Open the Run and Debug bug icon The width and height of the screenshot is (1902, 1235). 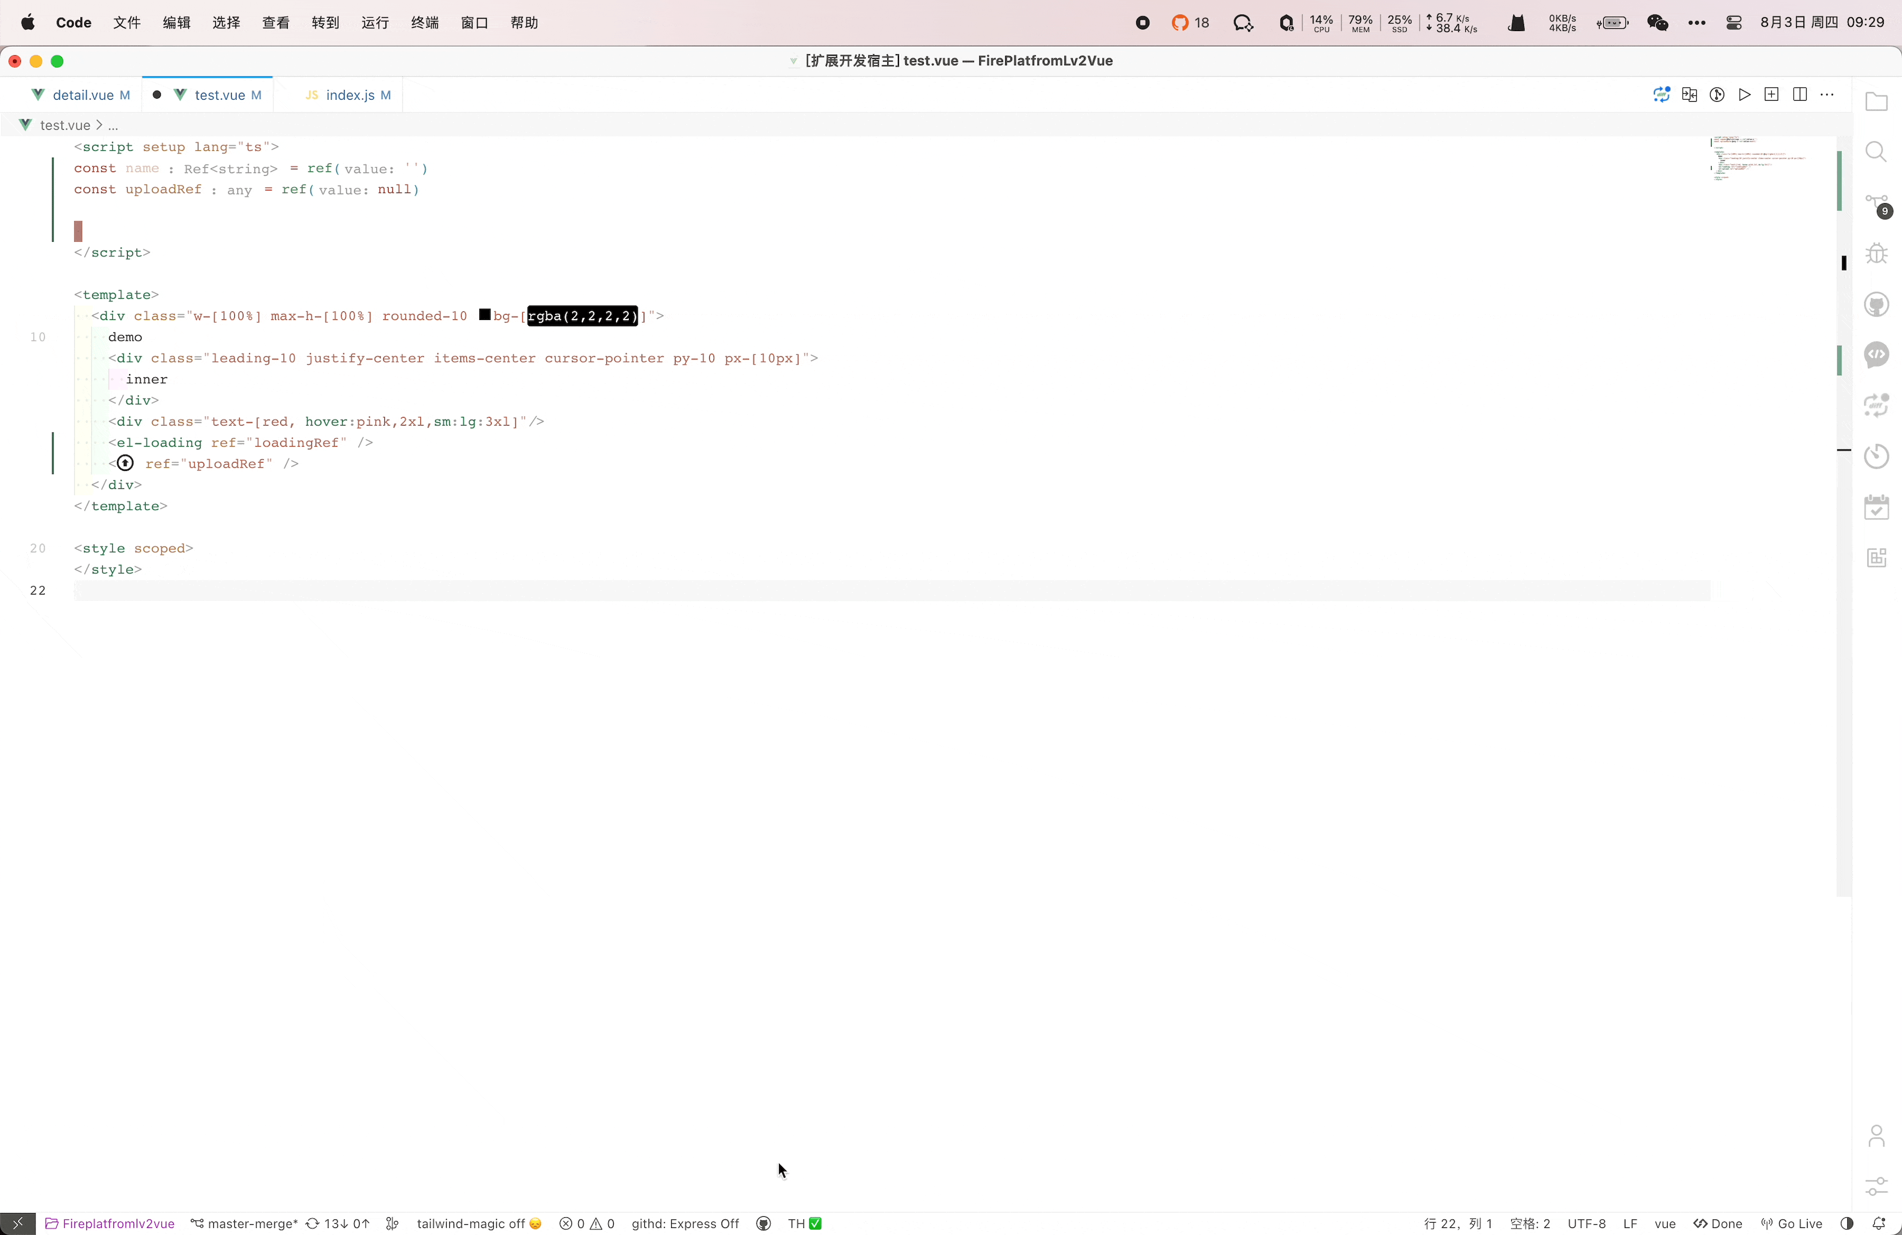[x=1876, y=253]
